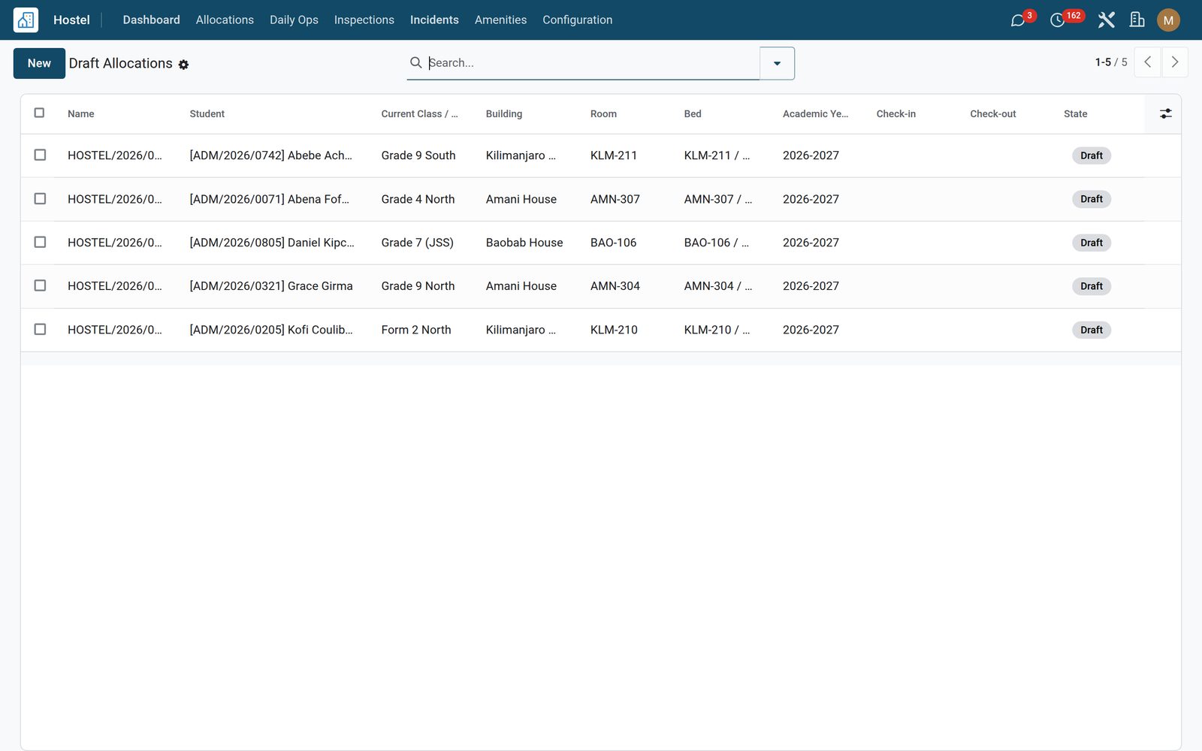Click the AMN-304 room cell
This screenshot has height=751, width=1202.
click(615, 286)
